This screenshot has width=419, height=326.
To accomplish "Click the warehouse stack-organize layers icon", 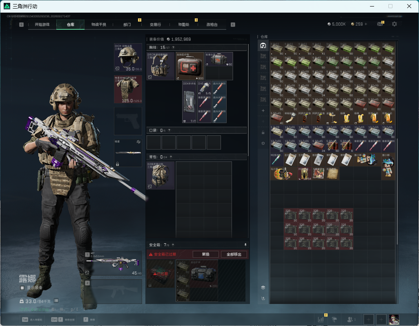I will (x=263, y=287).
